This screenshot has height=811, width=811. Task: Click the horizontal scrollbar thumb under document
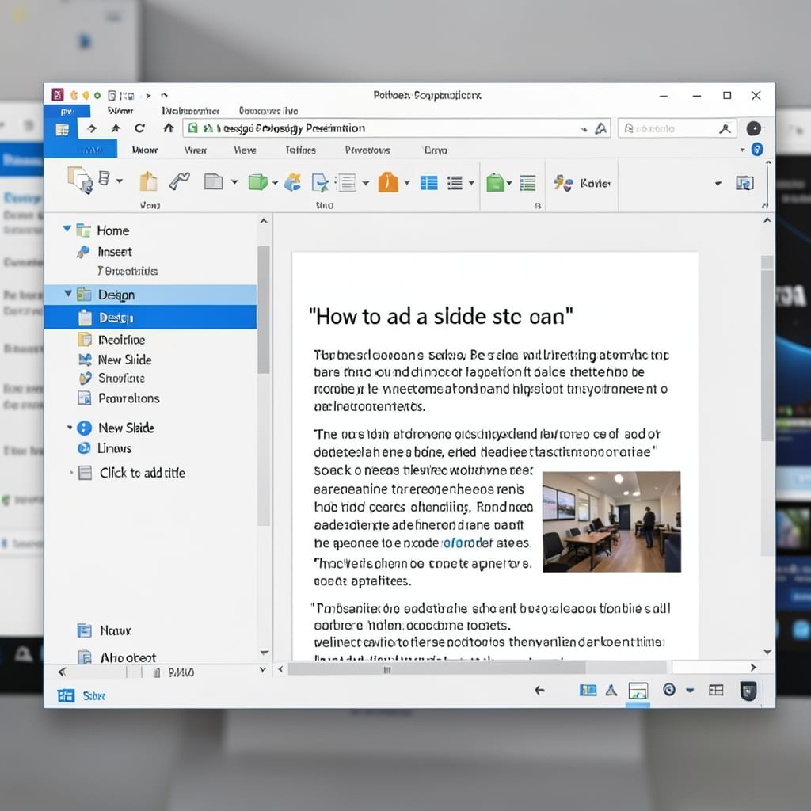pyautogui.click(x=436, y=668)
